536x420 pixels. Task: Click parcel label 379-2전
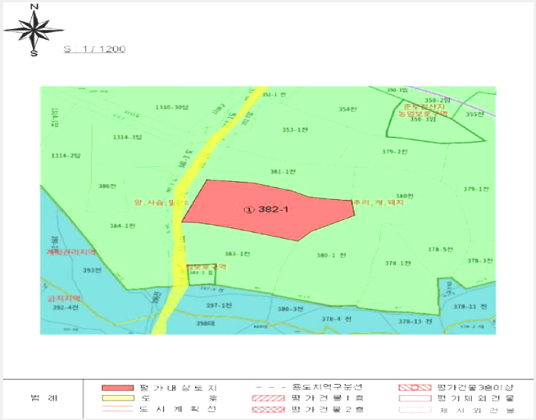coord(395,151)
